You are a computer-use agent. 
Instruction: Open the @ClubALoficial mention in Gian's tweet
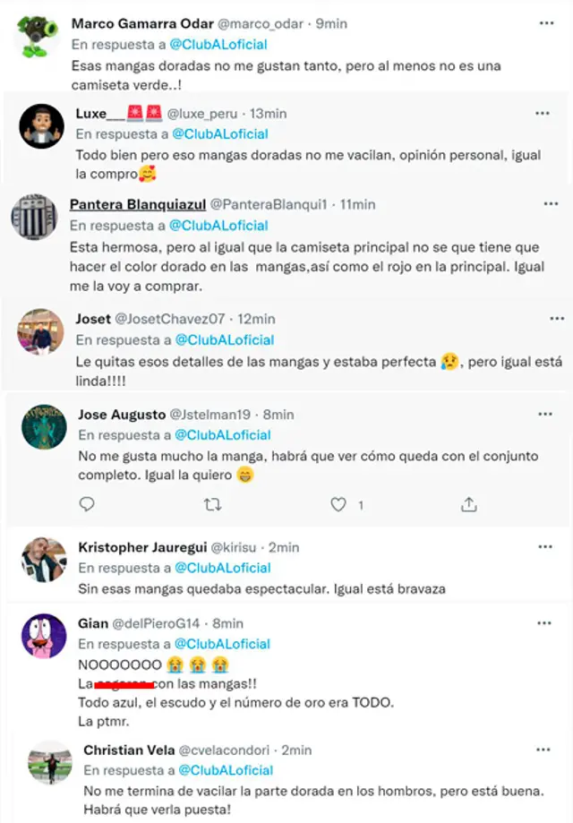(222, 644)
